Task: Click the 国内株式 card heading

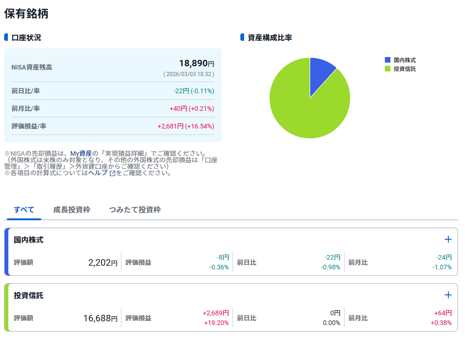Action: [x=29, y=240]
